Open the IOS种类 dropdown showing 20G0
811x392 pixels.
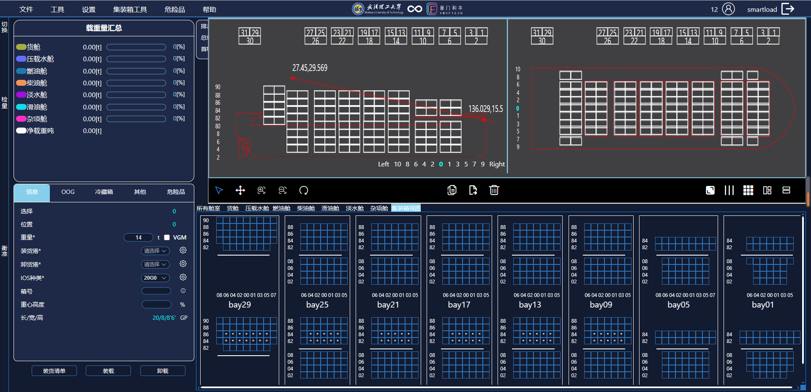[x=155, y=278]
